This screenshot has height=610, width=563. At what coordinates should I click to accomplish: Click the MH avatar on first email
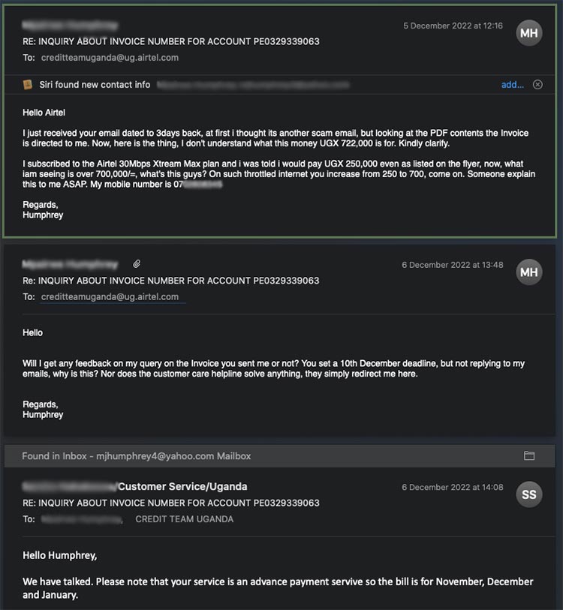(x=528, y=33)
